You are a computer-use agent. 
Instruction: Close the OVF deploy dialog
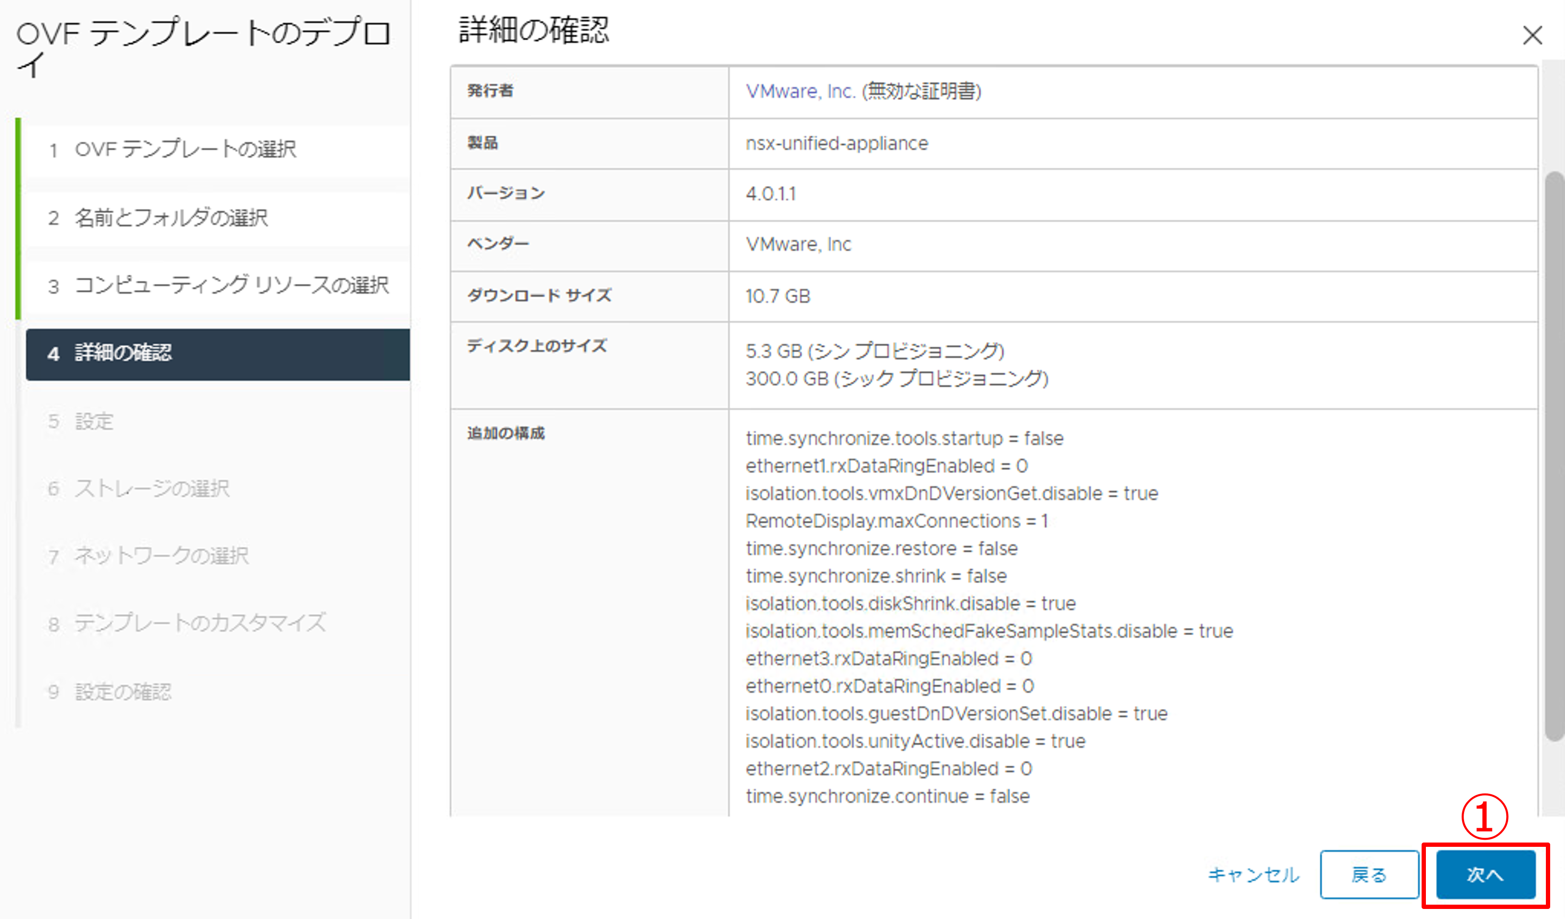[x=1532, y=35]
